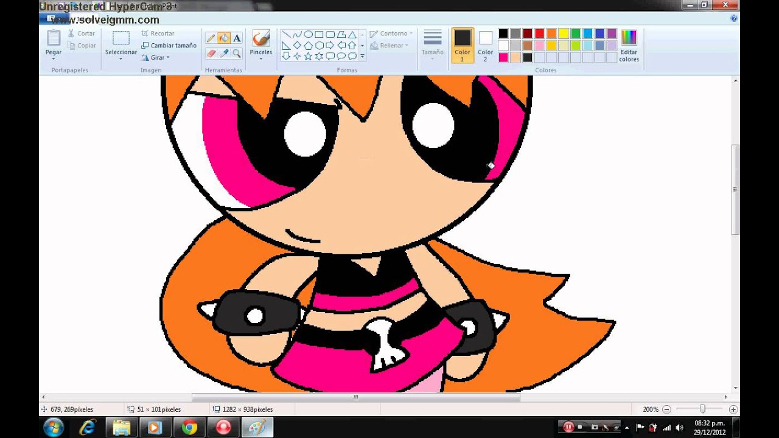Choose the four-point star shape
The height and width of the screenshot is (438, 779).
click(x=297, y=57)
